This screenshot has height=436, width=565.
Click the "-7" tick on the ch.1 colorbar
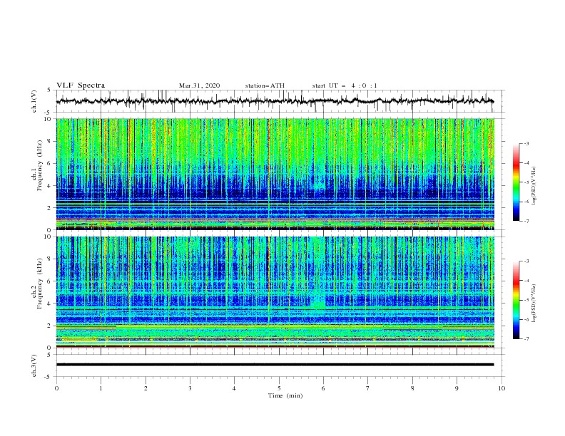pos(526,221)
